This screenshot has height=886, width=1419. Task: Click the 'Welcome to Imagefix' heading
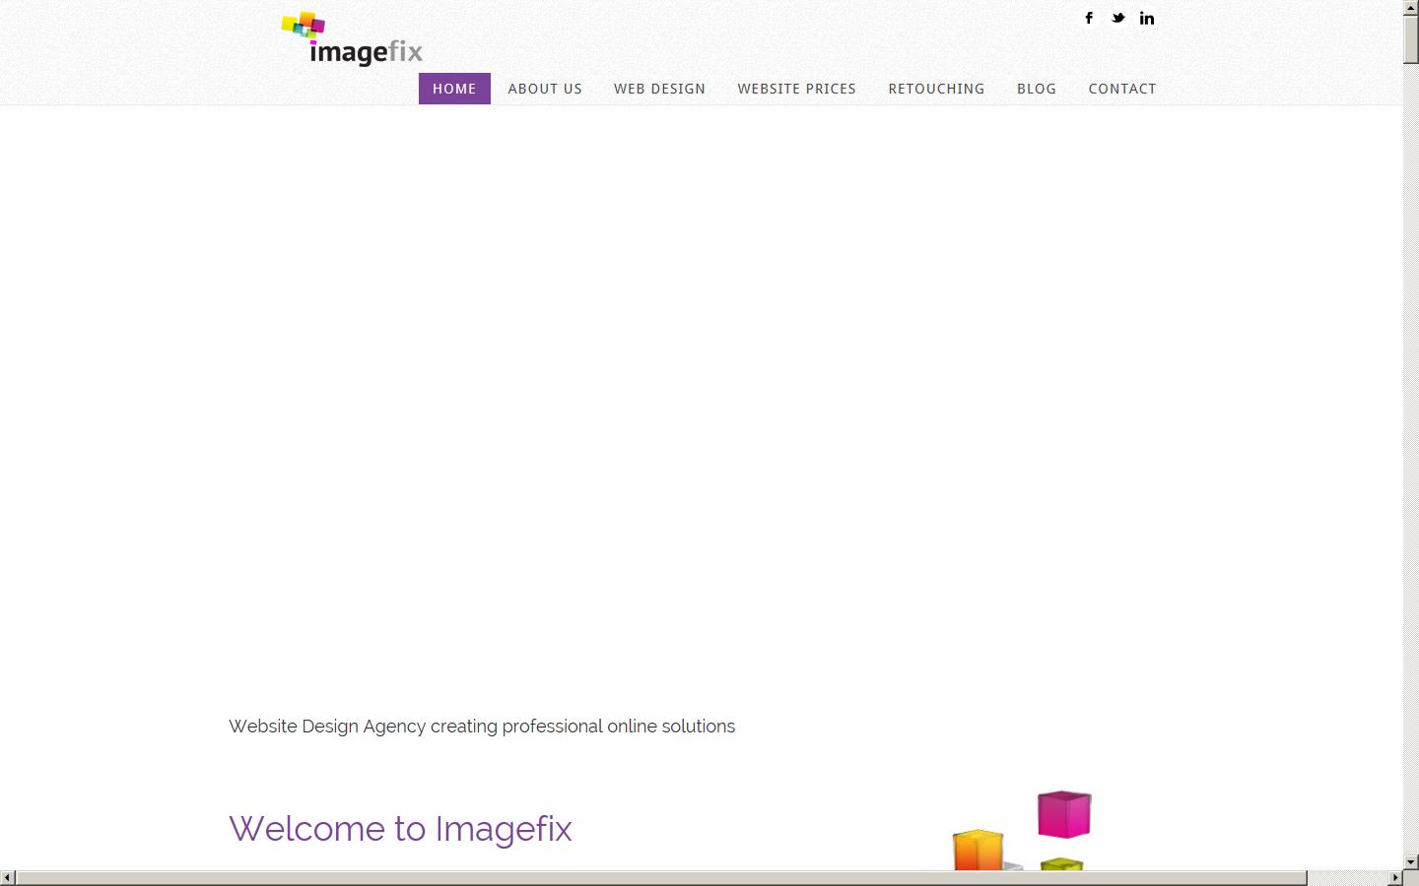coord(400,829)
